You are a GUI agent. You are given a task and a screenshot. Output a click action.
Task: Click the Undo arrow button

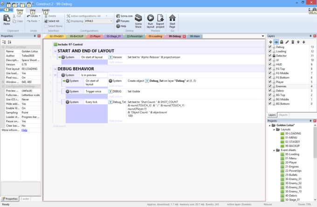[x=29, y=16]
